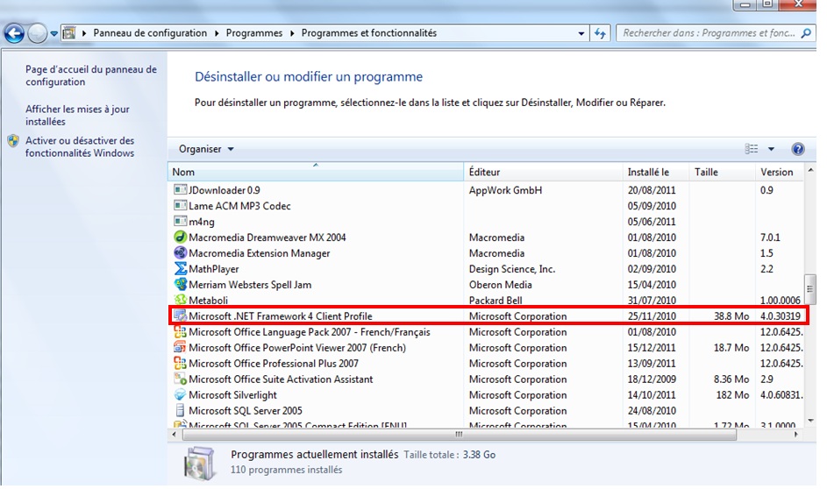The width and height of the screenshot is (827, 489).
Task: Click Office PowerPoint Viewer 2007 icon
Action: (x=181, y=348)
